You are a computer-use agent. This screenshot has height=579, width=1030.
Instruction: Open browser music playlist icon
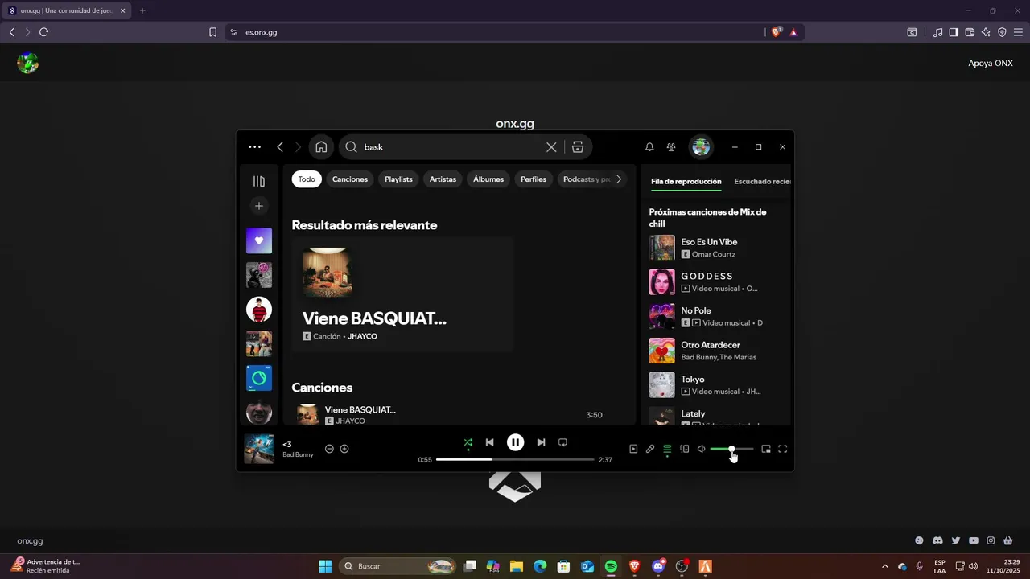(937, 32)
